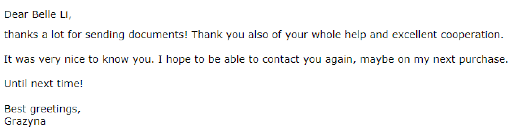Click the name "Belle" in the greeting
This screenshot has height=138, width=518.
coord(45,15)
